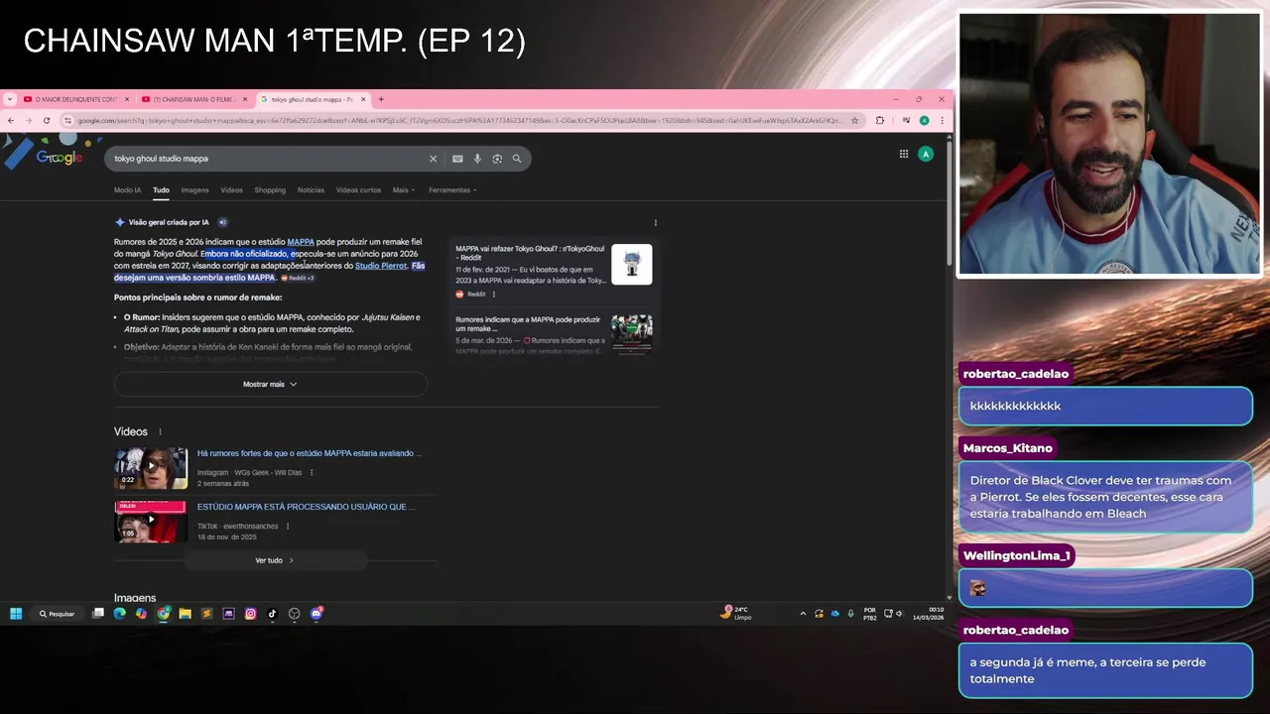Open Discord from the taskbar
1270x714 pixels.
(x=317, y=614)
